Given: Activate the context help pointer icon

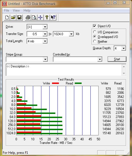Looking at the screenshot, I should click(x=53, y=18).
